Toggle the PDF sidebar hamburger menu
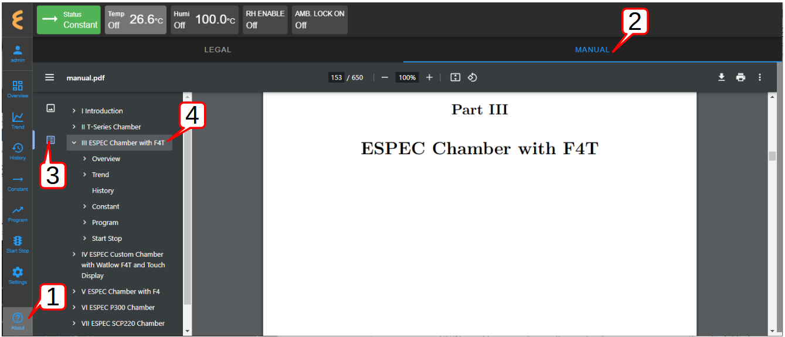This screenshot has height=337, width=785. pyautogui.click(x=50, y=77)
